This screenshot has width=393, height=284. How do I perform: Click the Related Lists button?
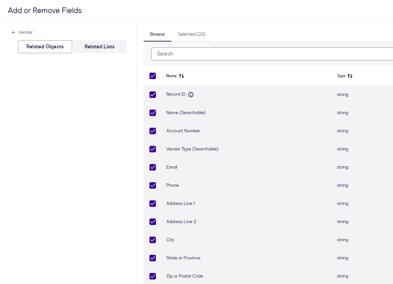pyautogui.click(x=100, y=47)
